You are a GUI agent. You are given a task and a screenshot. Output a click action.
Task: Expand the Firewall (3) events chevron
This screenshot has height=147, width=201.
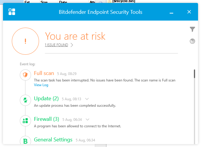(x=87, y=119)
